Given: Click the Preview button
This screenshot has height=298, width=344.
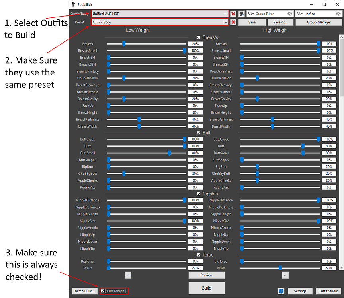Looking at the screenshot, I should (207, 275).
